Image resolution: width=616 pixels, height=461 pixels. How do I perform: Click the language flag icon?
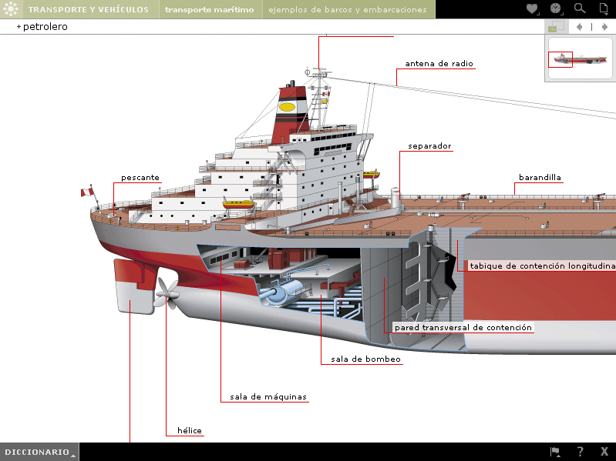click(555, 452)
